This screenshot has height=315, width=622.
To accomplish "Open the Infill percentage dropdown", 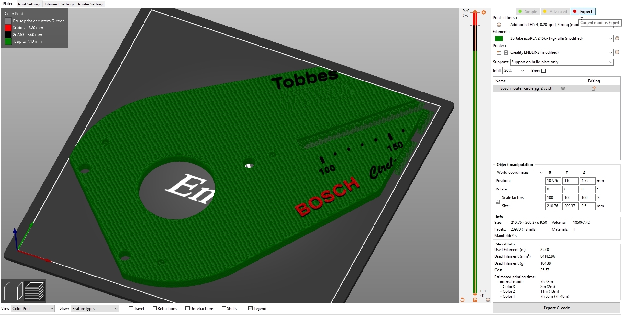I will pos(513,71).
